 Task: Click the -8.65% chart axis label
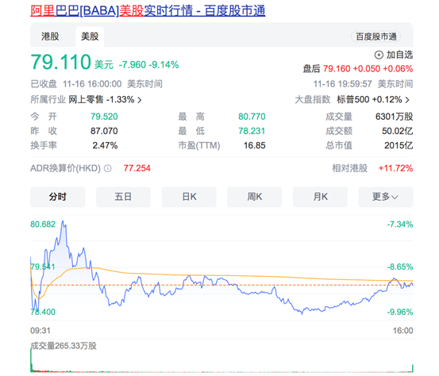click(400, 267)
